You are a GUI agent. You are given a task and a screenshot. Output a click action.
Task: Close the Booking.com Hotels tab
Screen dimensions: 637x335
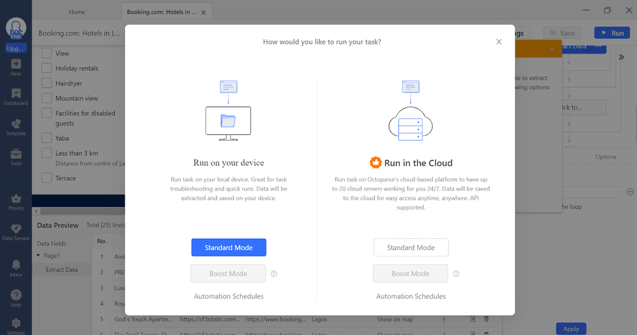tap(204, 13)
